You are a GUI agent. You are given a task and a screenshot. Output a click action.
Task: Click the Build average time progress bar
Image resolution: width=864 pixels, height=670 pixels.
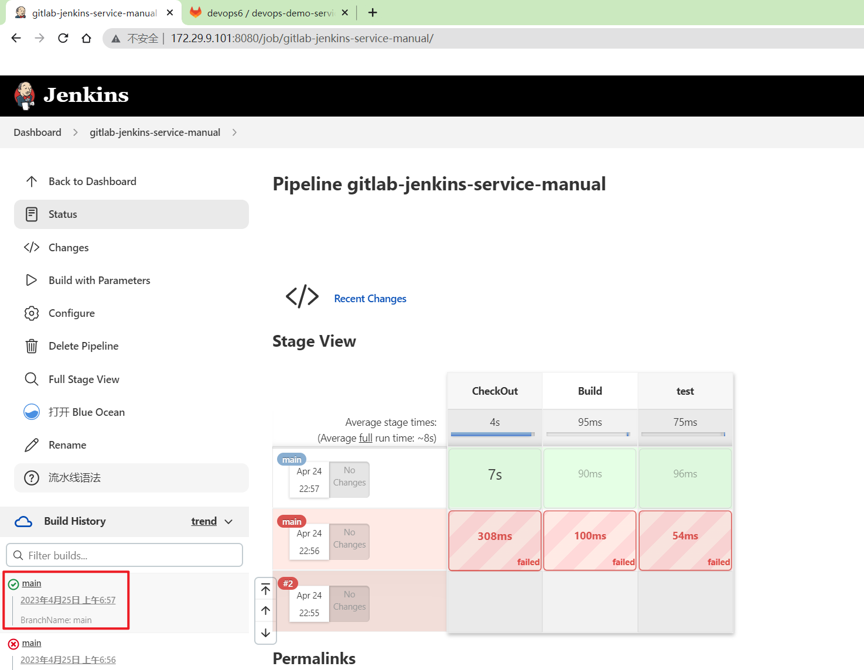pyautogui.click(x=588, y=435)
